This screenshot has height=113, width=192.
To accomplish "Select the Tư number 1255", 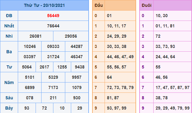I will [x=62, y=67].
